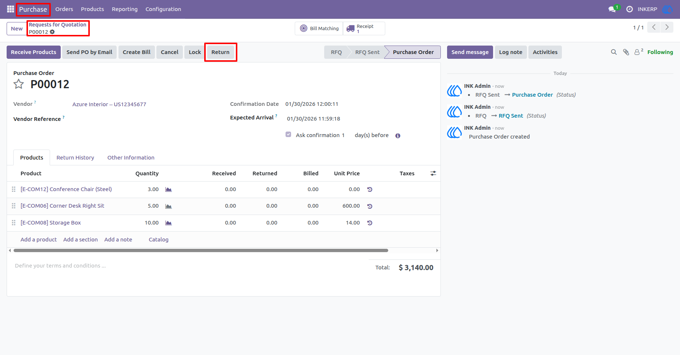Image resolution: width=680 pixels, height=355 pixels.
Task: Search chatter messages with magnifier icon
Action: [614, 52]
